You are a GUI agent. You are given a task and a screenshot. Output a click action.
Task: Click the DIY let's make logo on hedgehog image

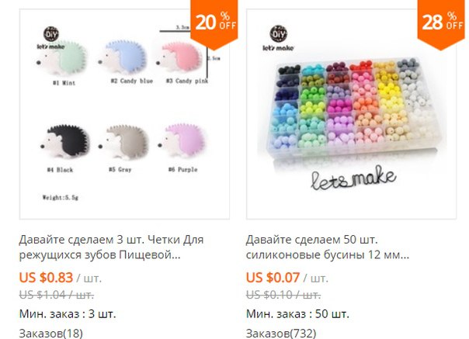click(x=50, y=38)
